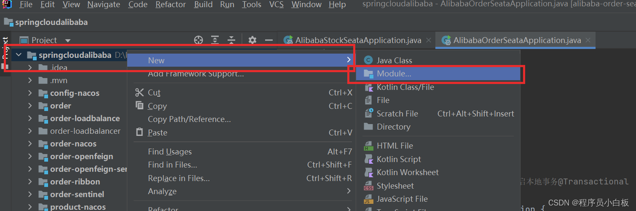Viewport: 636px width, 211px height.
Task: Open the File menu
Action: tap(26, 5)
